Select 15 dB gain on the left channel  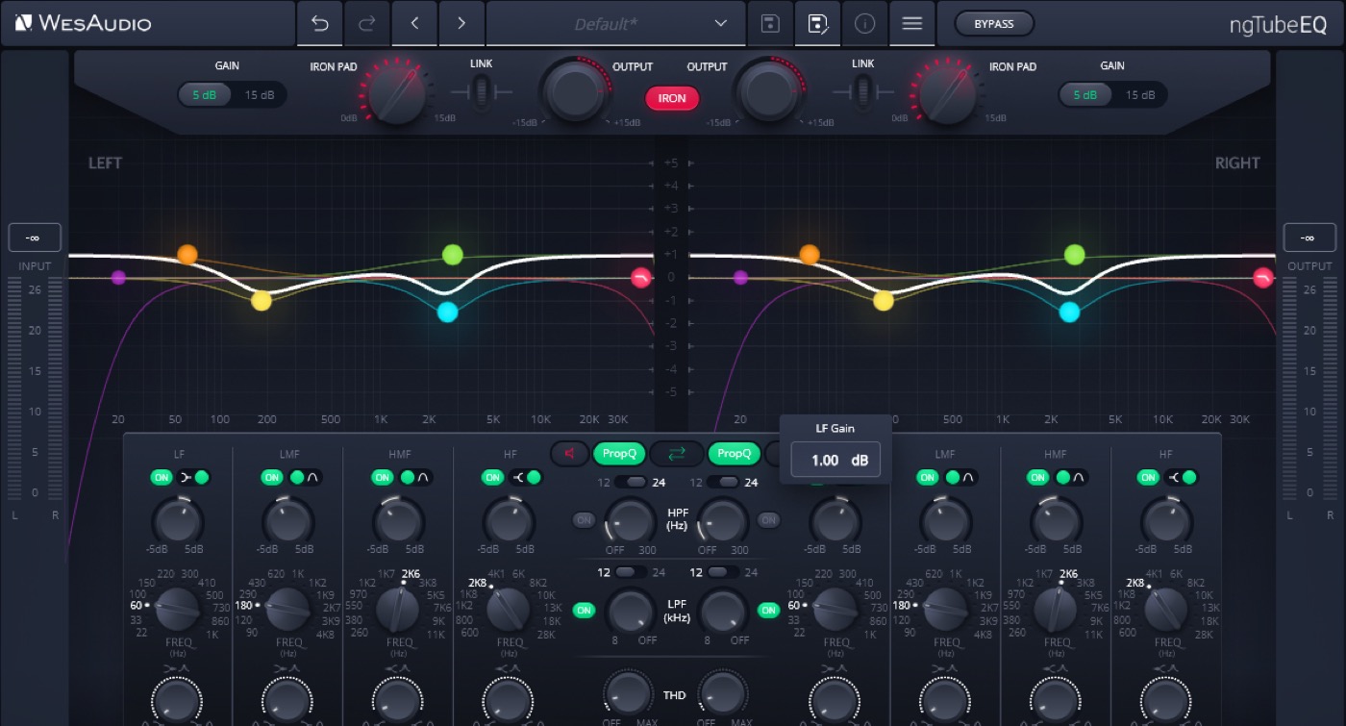click(259, 95)
